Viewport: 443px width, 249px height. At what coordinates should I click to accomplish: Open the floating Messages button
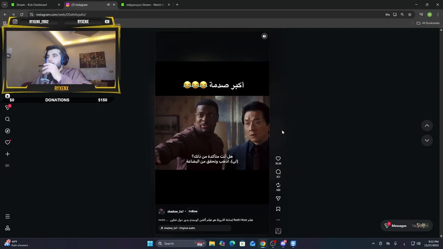click(407, 226)
